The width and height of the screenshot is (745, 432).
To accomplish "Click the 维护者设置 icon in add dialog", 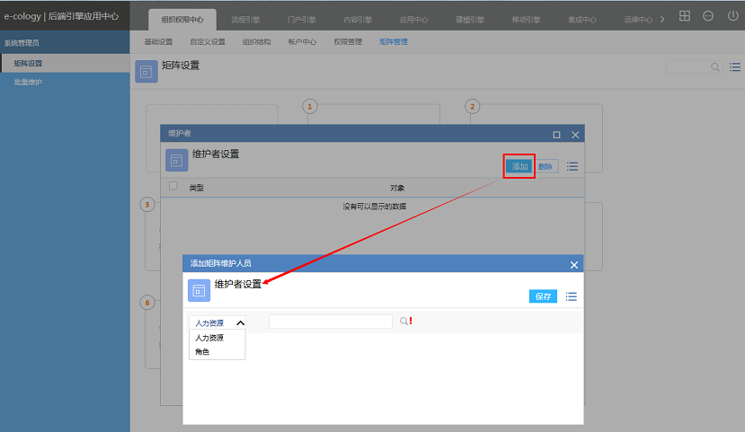I will coord(200,290).
